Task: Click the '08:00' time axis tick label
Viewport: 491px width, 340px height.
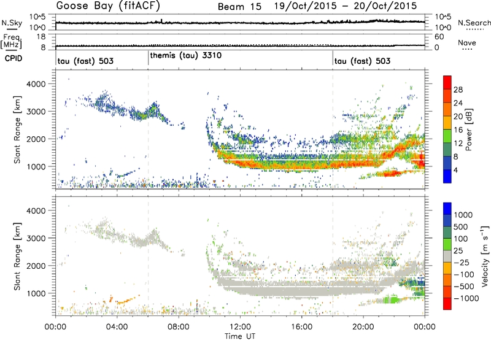Action: pyautogui.click(x=179, y=327)
